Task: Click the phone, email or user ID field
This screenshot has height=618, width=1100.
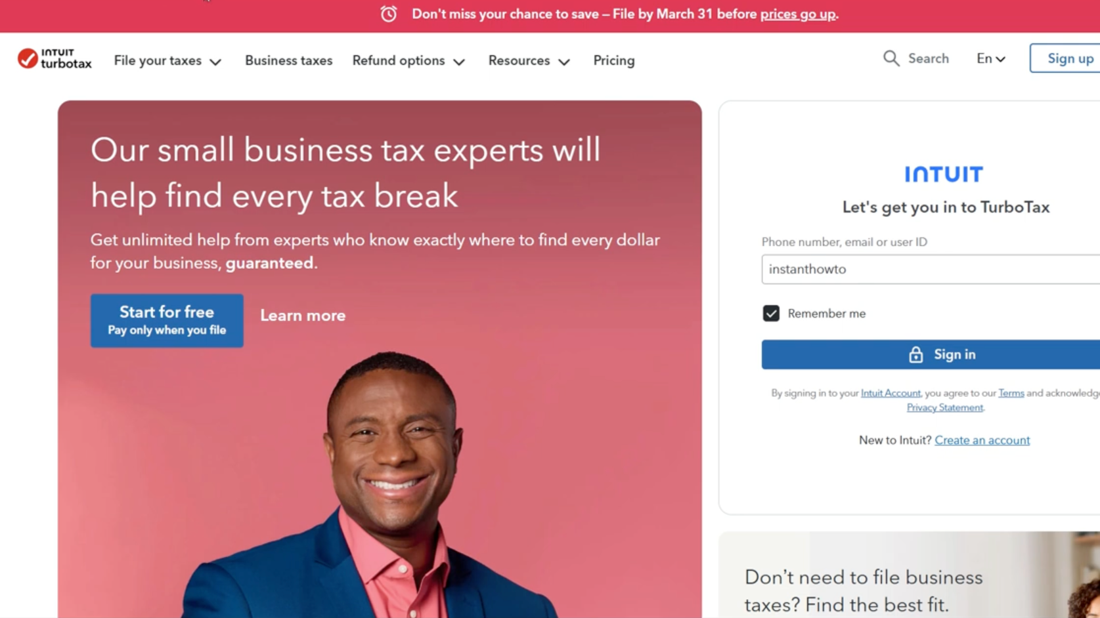Action: tap(931, 269)
